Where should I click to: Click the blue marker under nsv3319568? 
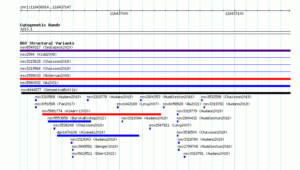(36, 100)
